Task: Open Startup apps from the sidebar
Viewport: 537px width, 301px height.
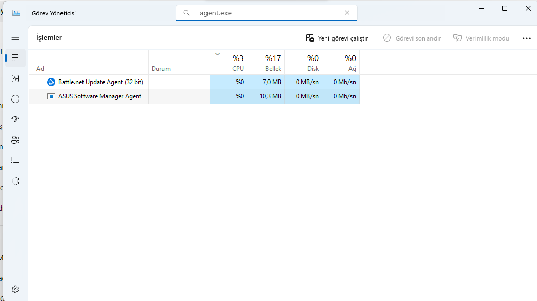Action: tap(15, 119)
